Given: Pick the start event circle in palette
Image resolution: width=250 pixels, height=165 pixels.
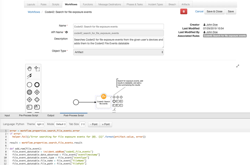Looking at the screenshot, I should coord(29,85).
